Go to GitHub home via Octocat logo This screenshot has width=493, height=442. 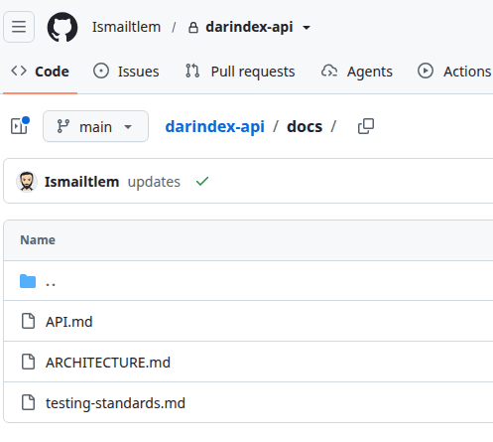pyautogui.click(x=62, y=27)
